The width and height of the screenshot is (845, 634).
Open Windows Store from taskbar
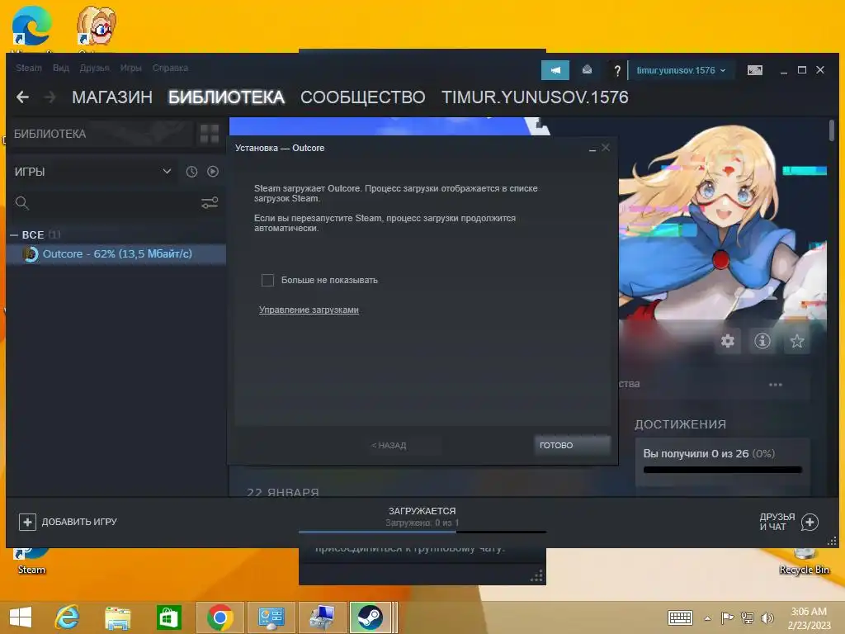(168, 617)
